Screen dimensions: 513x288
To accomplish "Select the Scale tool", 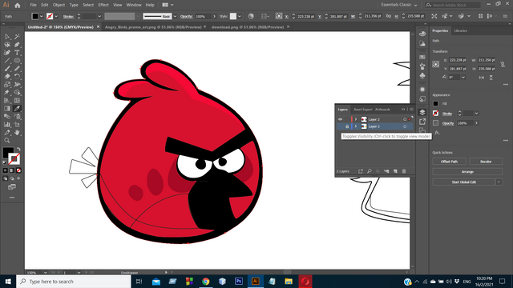I will pyautogui.click(x=7, y=85).
